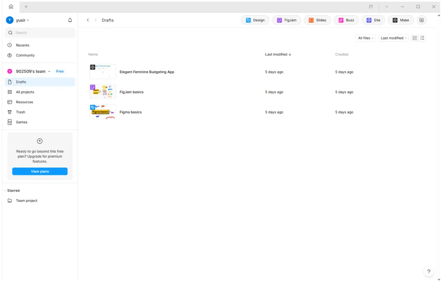Click the import file icon button
443x290 pixels.
pyautogui.click(x=422, y=20)
